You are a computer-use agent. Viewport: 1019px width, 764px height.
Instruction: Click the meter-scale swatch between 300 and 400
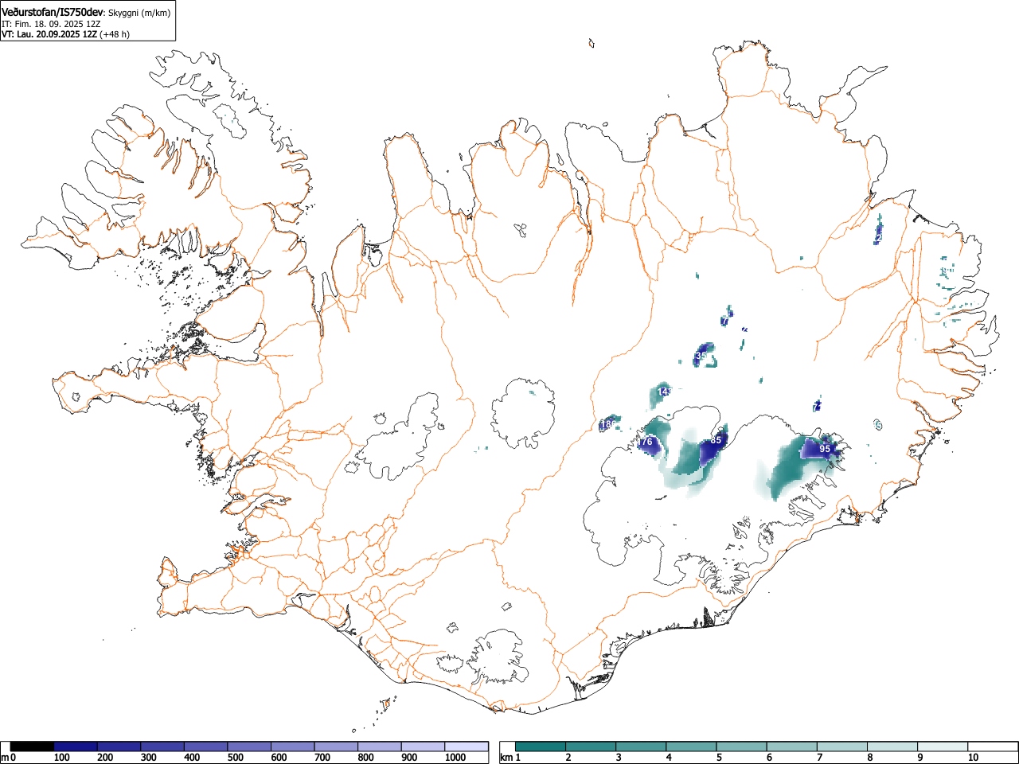point(162,746)
